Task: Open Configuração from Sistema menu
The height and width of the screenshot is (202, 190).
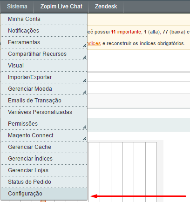Action: coord(44,194)
